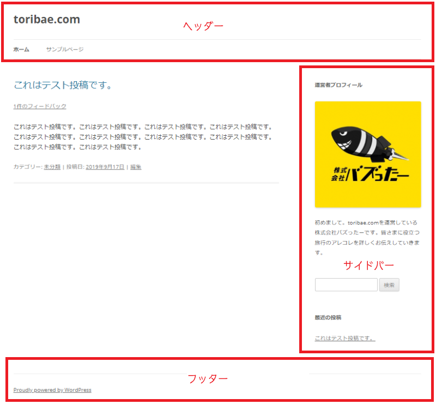Click the 株式会社バズったー rocket profile image
This screenshot has height=404, width=436.
click(x=367, y=154)
